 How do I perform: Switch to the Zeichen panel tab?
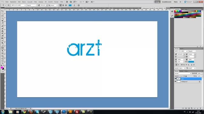(177, 49)
